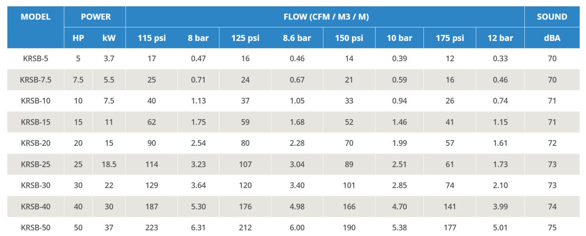Click the 18.5 kW value cell
The height and width of the screenshot is (236, 586).
109,164
